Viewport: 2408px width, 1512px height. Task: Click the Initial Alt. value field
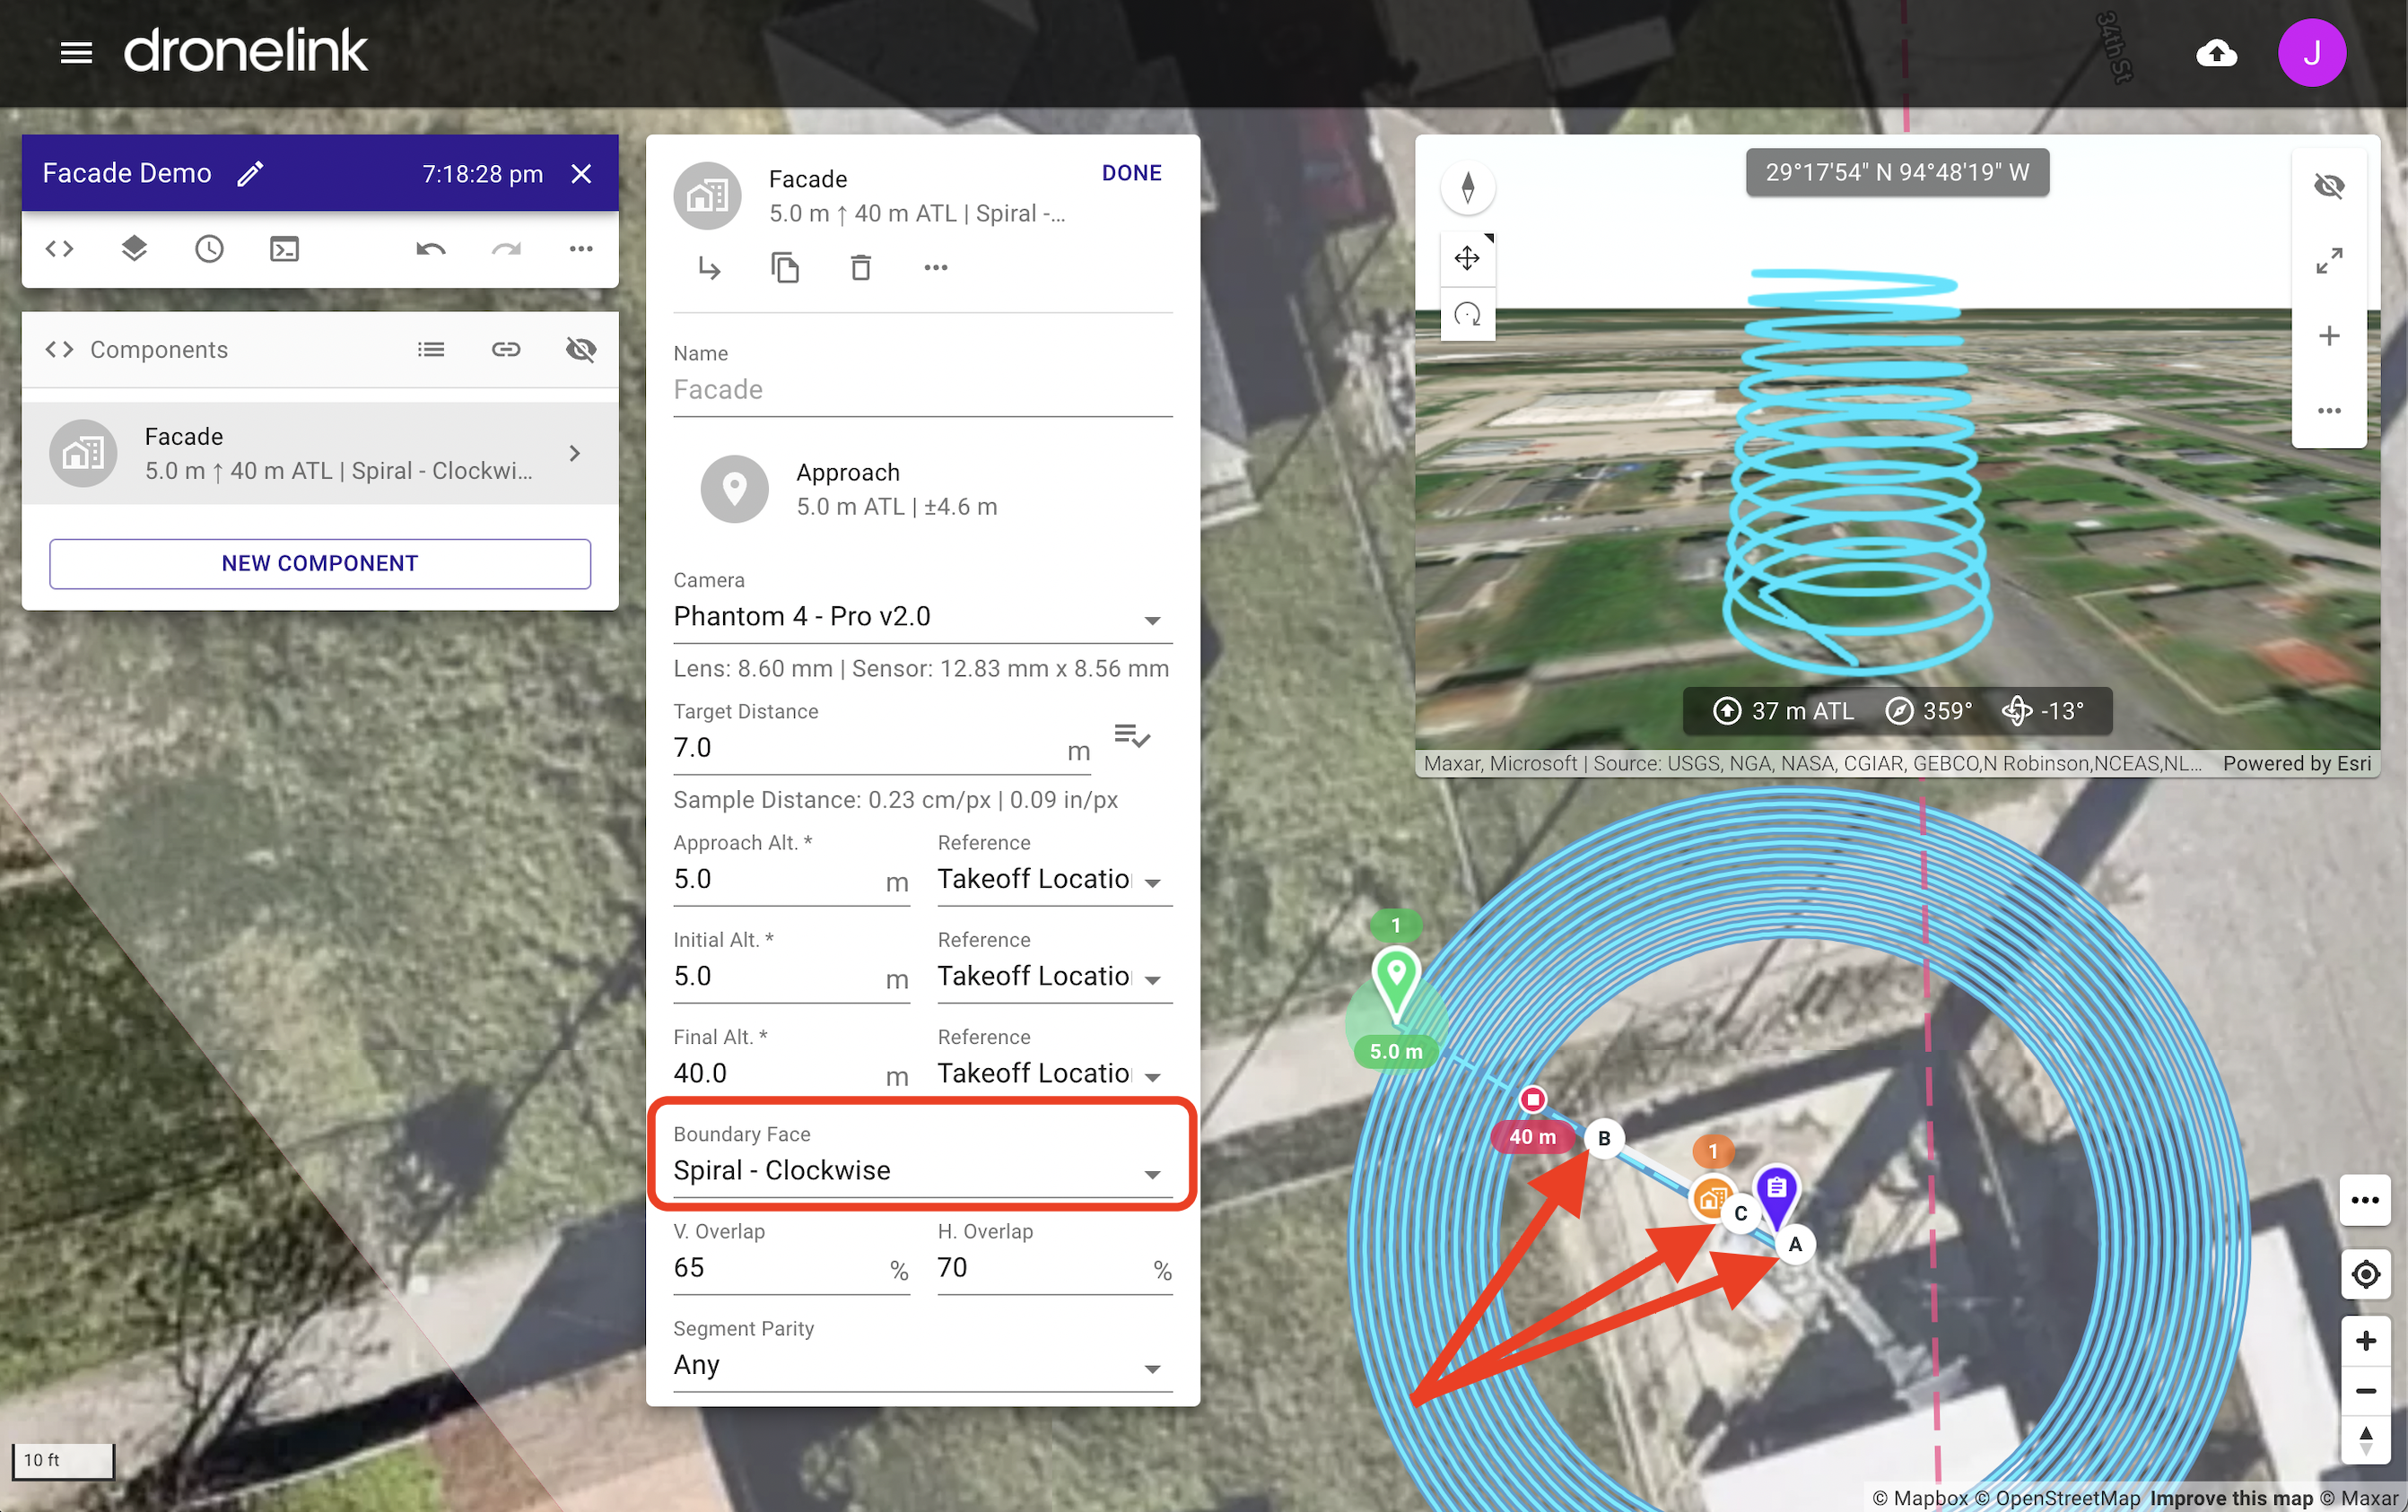(791, 978)
